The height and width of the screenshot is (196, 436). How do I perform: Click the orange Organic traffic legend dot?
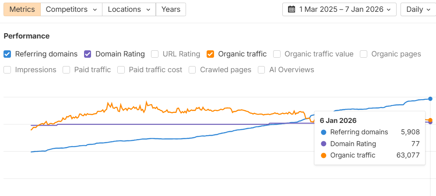coord(323,155)
